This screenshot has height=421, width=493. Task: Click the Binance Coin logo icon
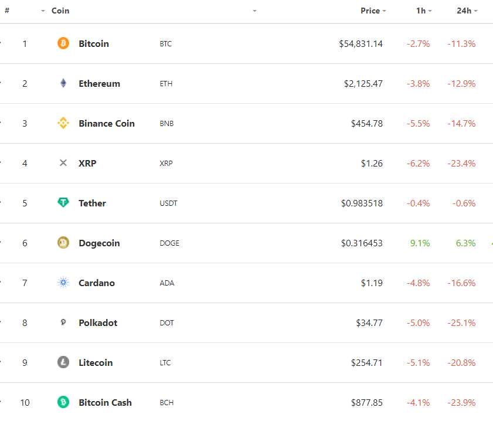63,123
